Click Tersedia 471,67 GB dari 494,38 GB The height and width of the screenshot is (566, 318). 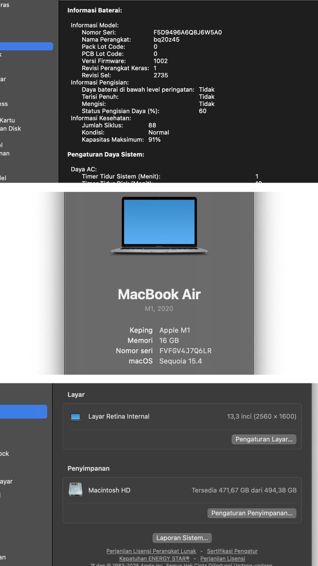(244, 490)
